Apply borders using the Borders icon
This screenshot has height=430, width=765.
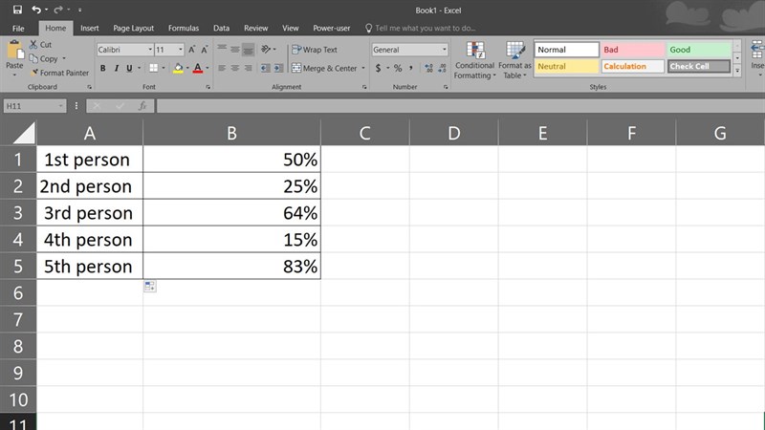click(154, 68)
